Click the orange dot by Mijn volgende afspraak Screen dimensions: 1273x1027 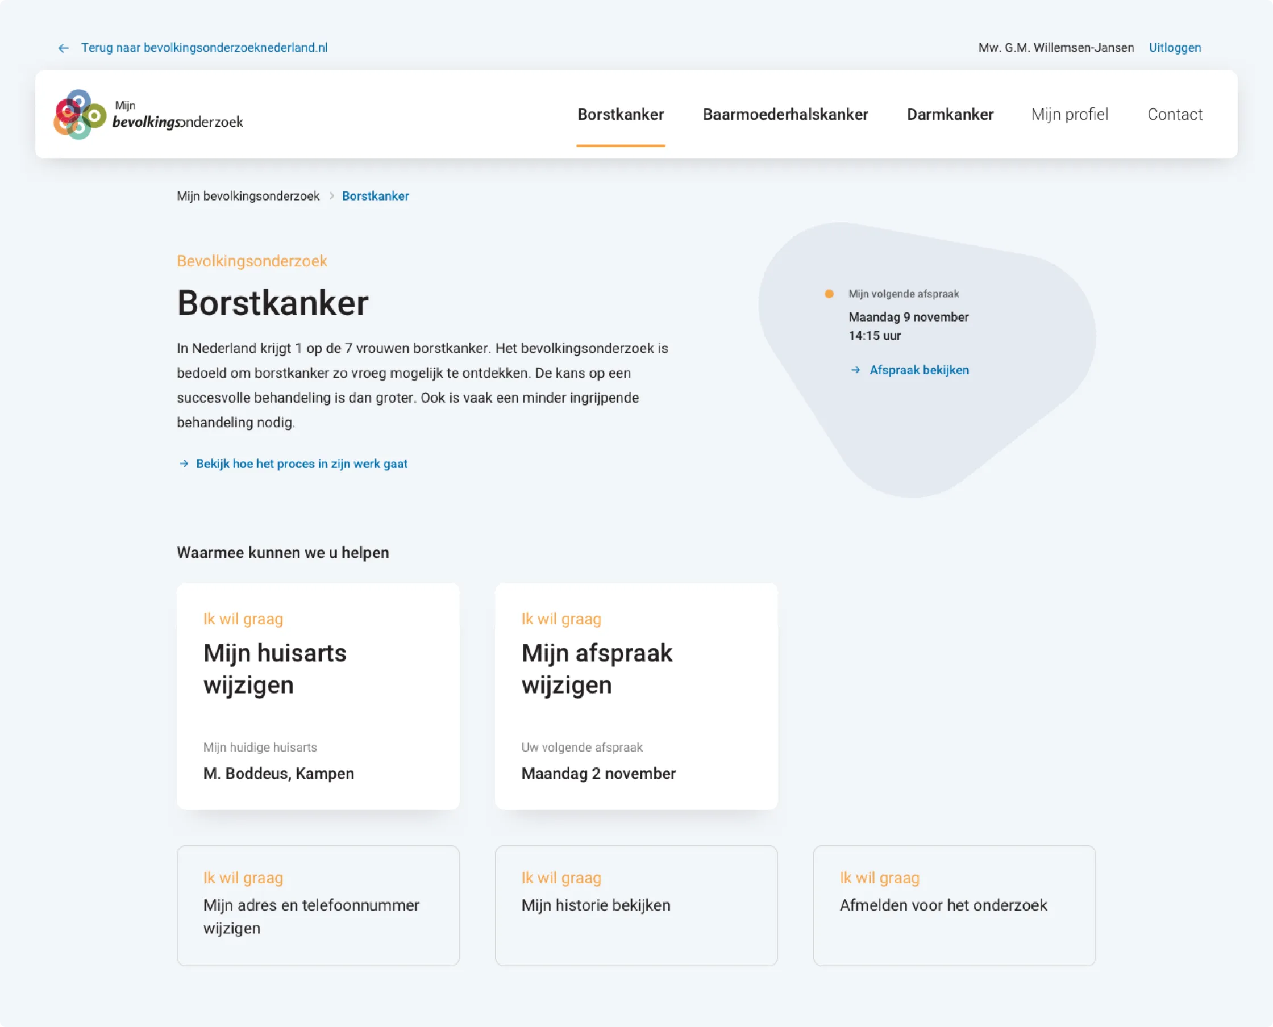coord(829,294)
